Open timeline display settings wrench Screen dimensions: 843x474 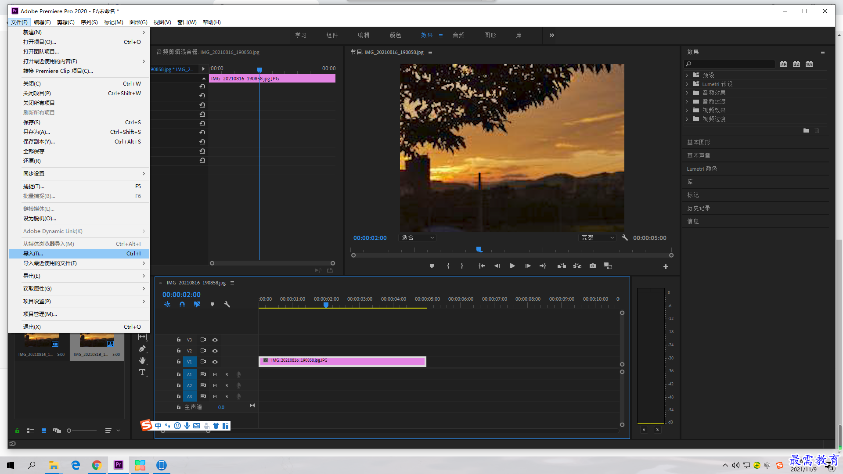tap(227, 304)
